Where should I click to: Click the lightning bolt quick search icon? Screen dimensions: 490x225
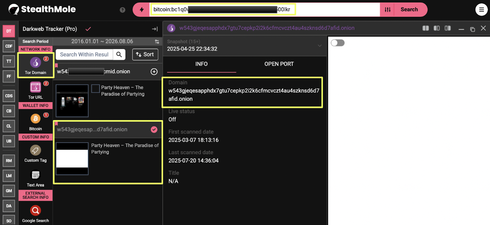pos(141,9)
